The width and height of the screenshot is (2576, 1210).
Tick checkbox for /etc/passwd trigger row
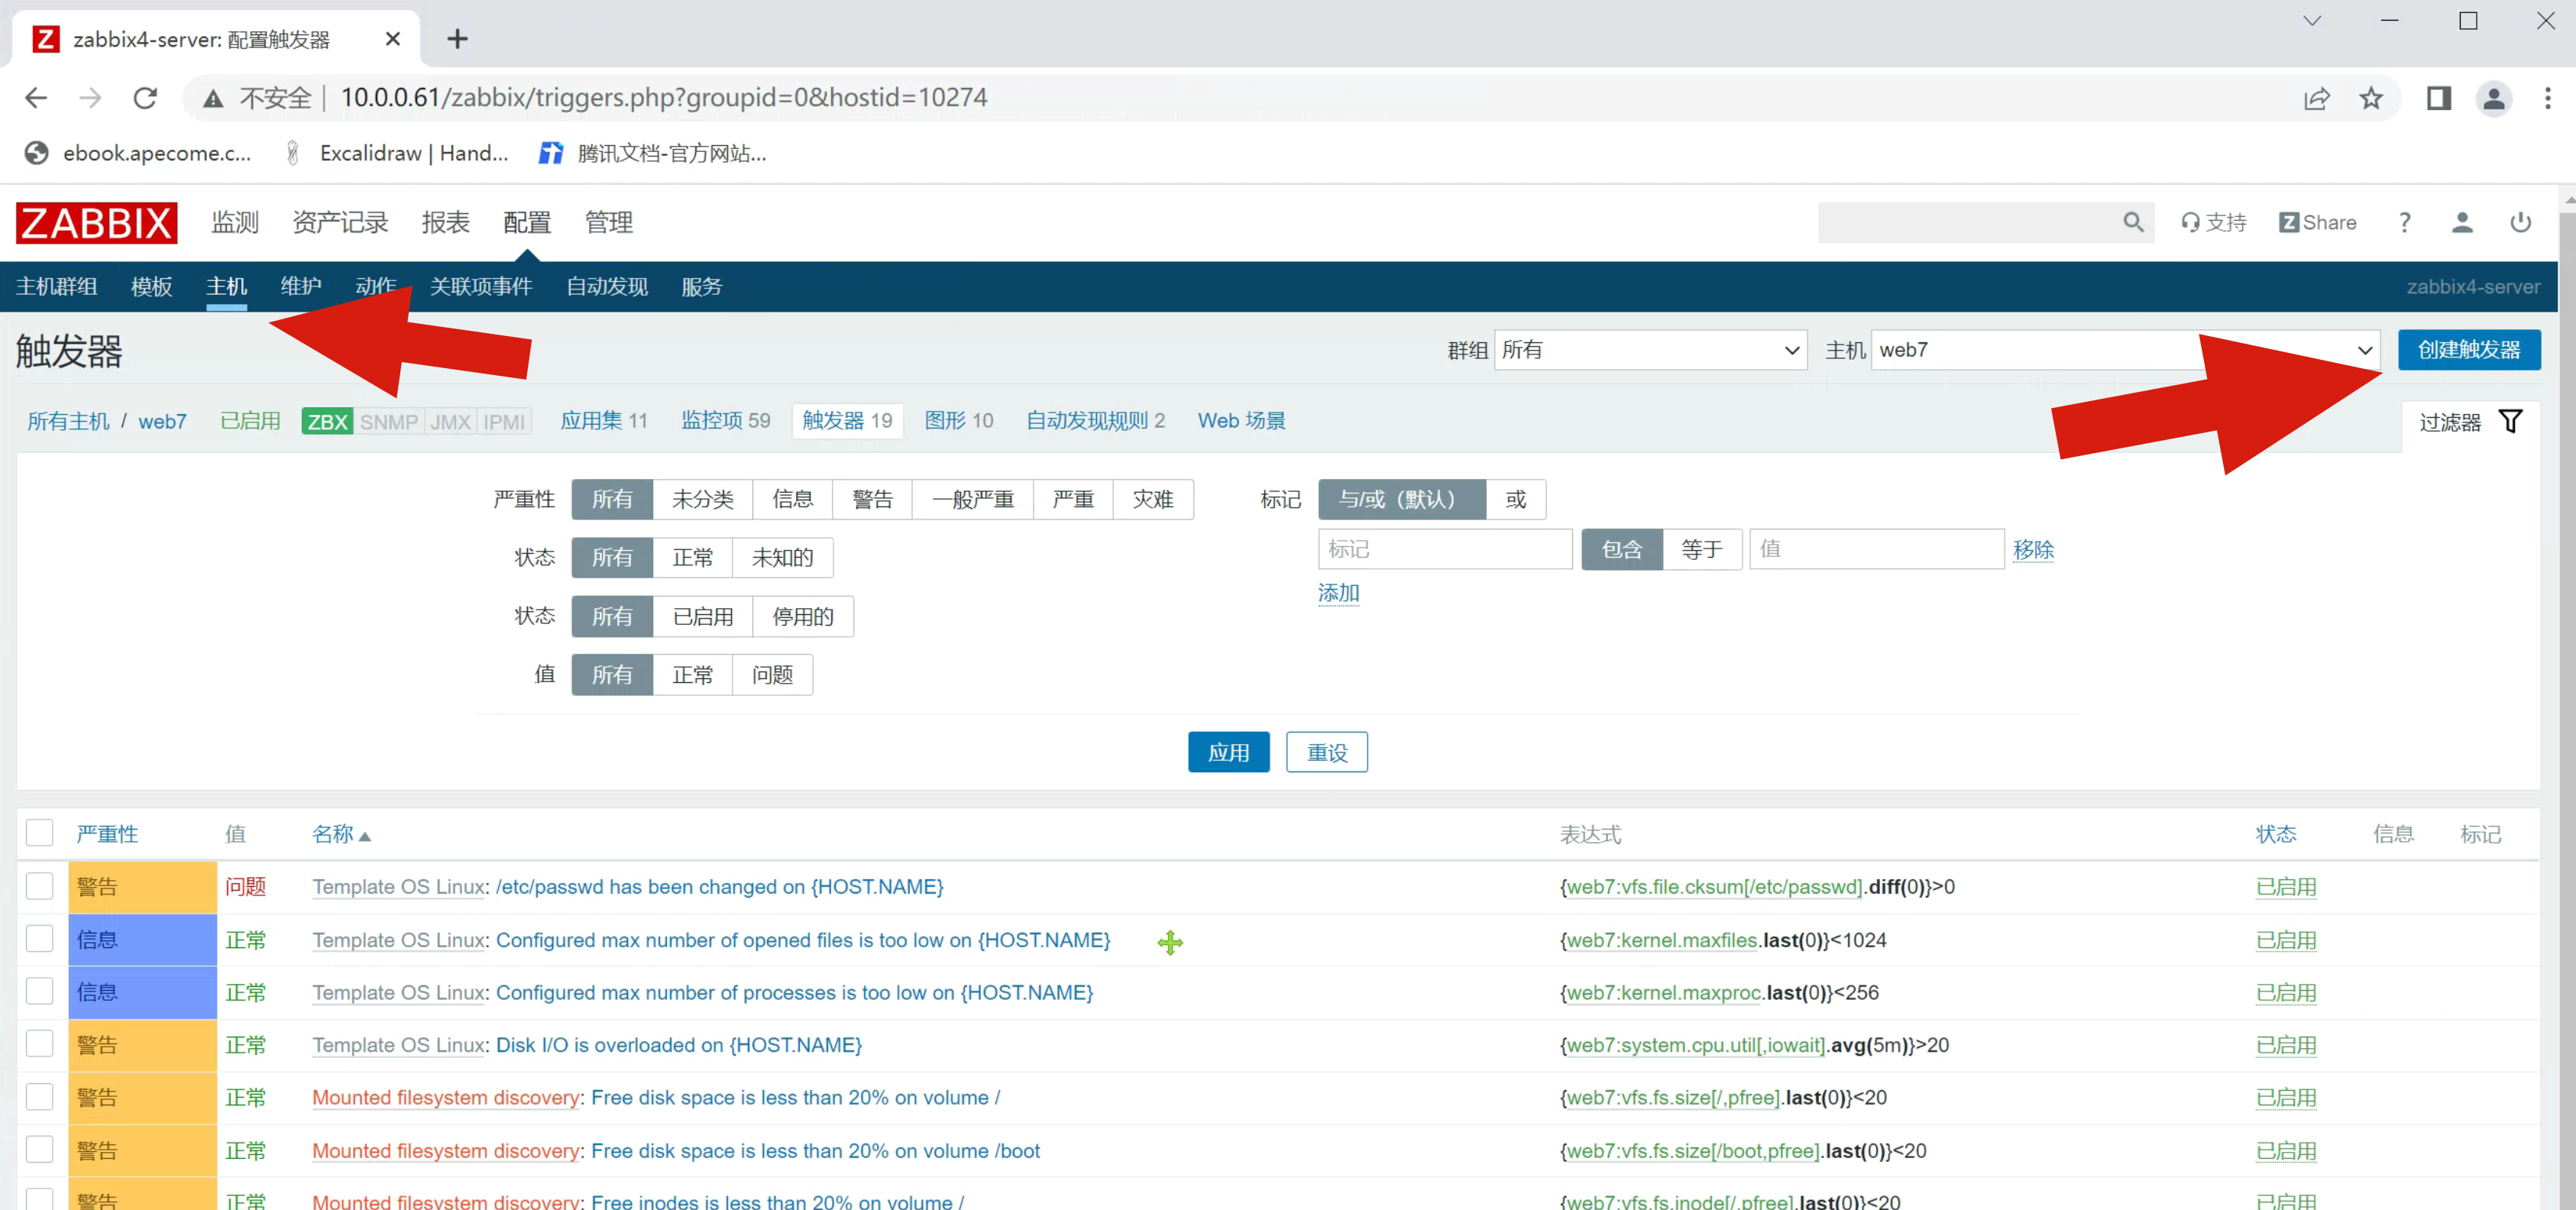click(40, 886)
